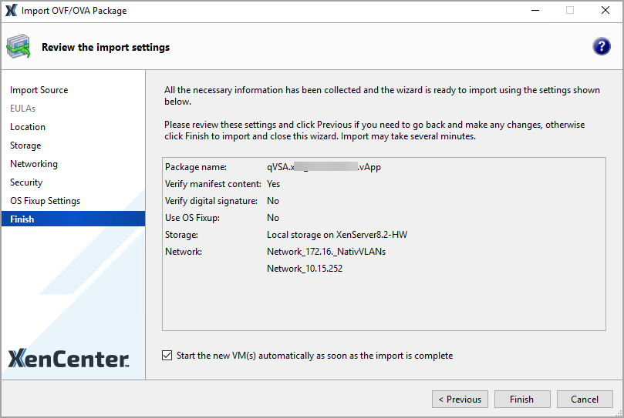The height and width of the screenshot is (418, 624).
Task: Select the Security wizard step
Action: point(26,182)
